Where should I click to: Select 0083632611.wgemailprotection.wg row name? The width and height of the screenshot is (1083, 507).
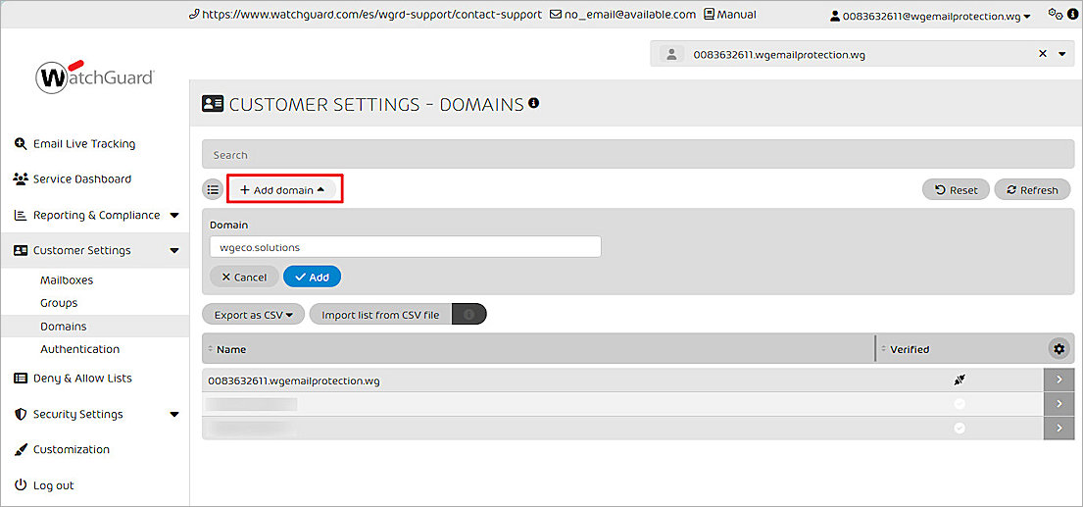click(x=294, y=380)
